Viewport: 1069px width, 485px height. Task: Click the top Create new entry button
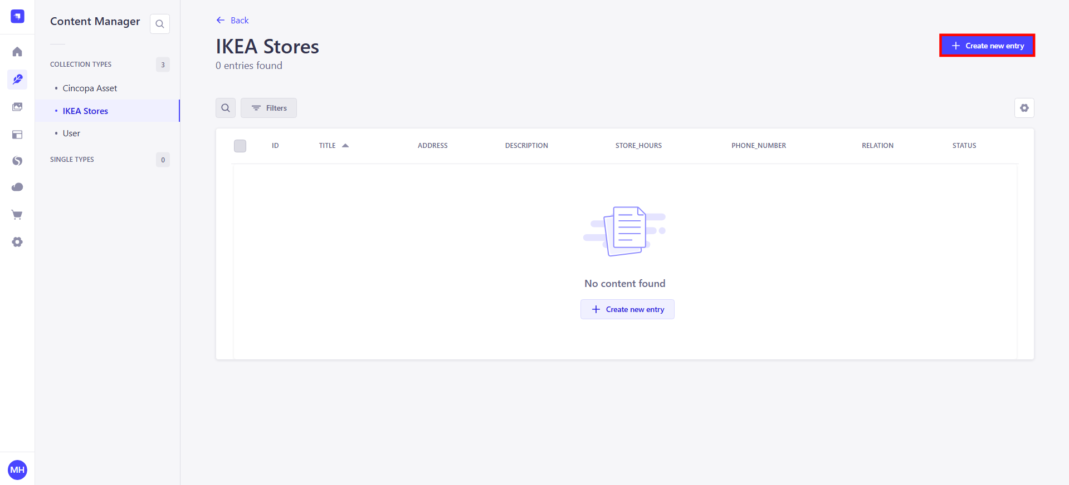pos(987,46)
